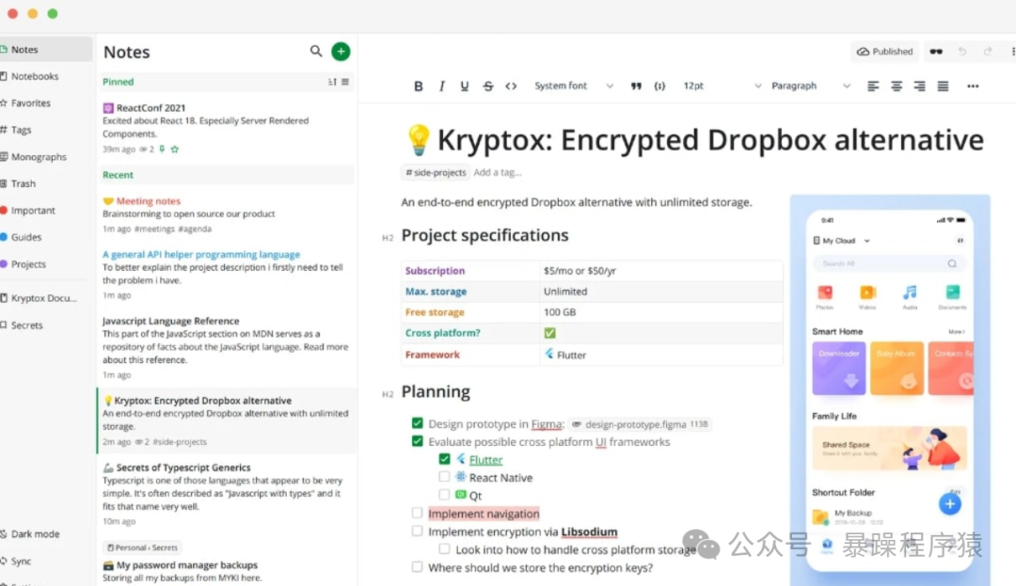The width and height of the screenshot is (1016, 586).
Task: Justify the text
Action: click(x=943, y=87)
